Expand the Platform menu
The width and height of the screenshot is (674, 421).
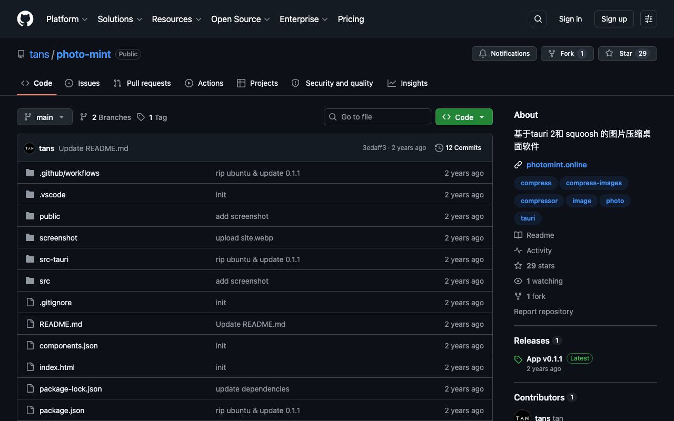click(x=67, y=19)
